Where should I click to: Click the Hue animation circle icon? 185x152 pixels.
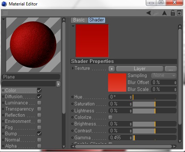[x=72, y=97]
